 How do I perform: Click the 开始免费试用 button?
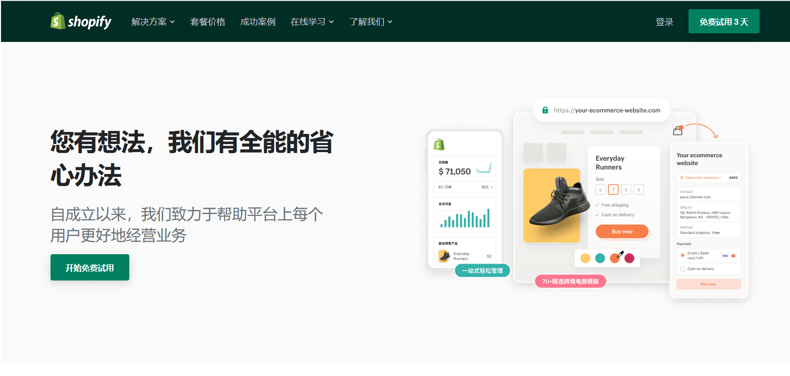(90, 267)
